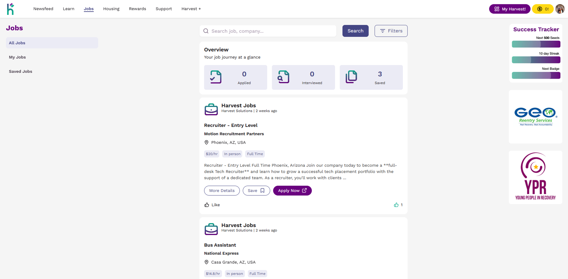View More Details for Recruiter job
Image resolution: width=568 pixels, height=279 pixels.
point(222,191)
